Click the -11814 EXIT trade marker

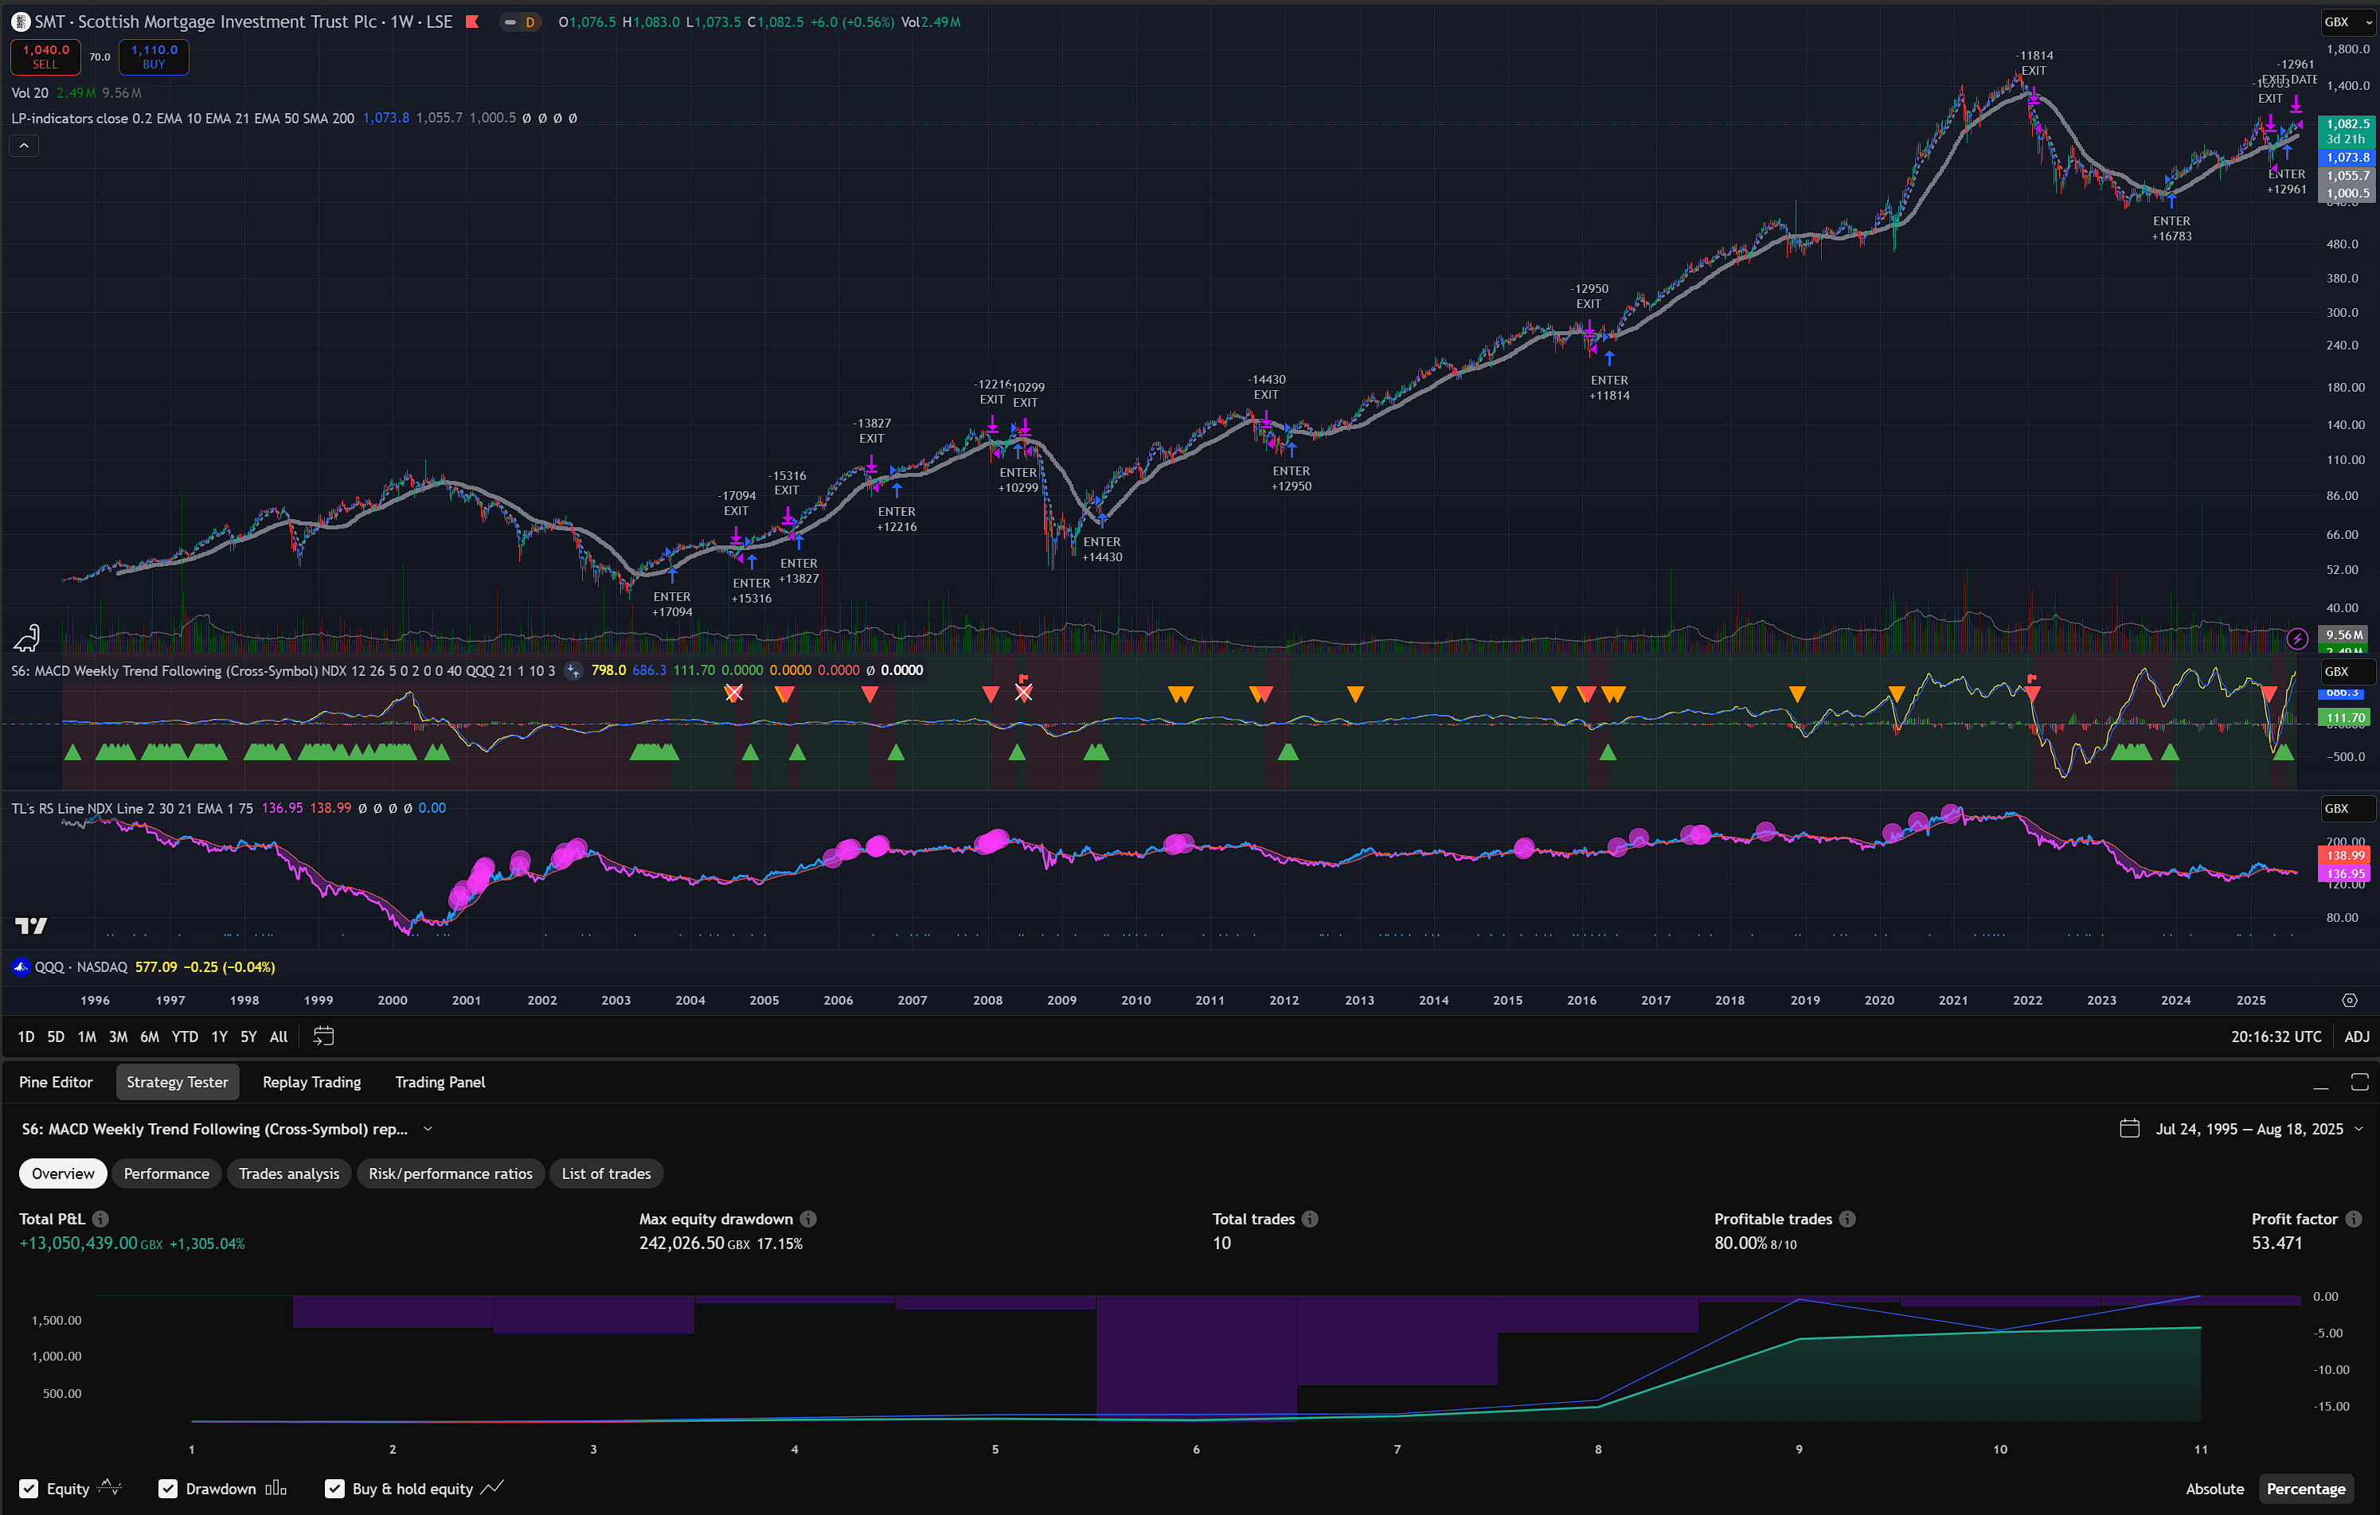2034,96
